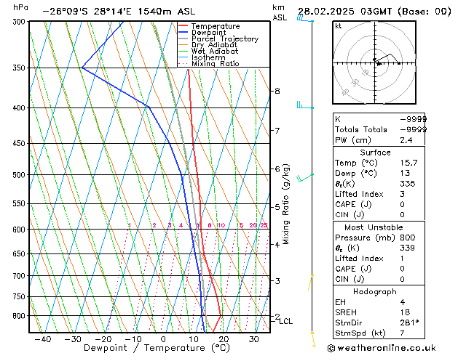The width and height of the screenshot is (458, 353).
Task: Click the surface Dewp value 13
Action: (x=406, y=173)
